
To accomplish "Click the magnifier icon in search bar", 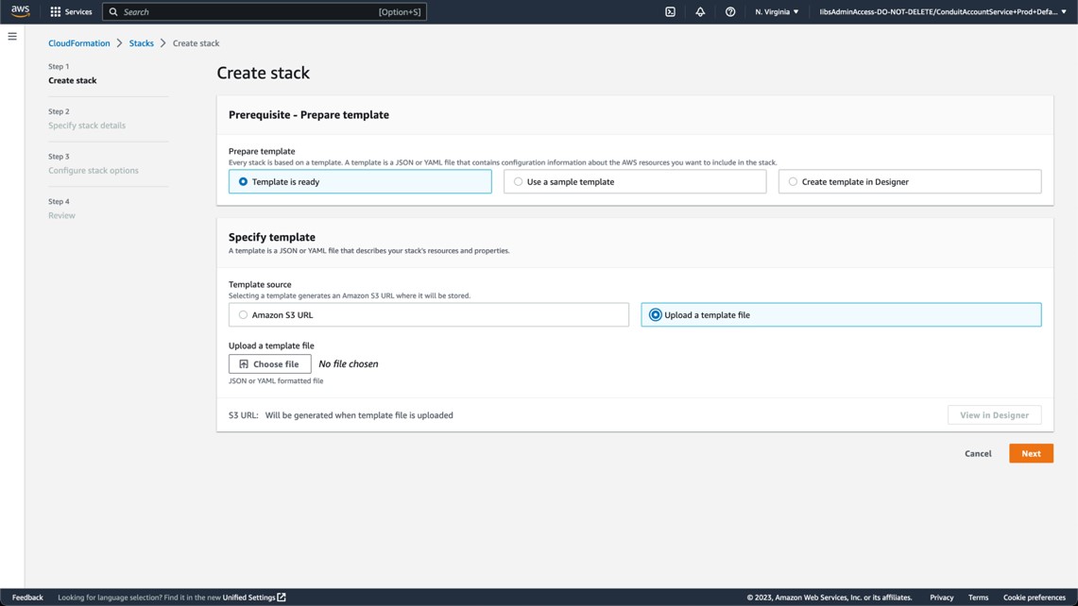I will pyautogui.click(x=113, y=11).
